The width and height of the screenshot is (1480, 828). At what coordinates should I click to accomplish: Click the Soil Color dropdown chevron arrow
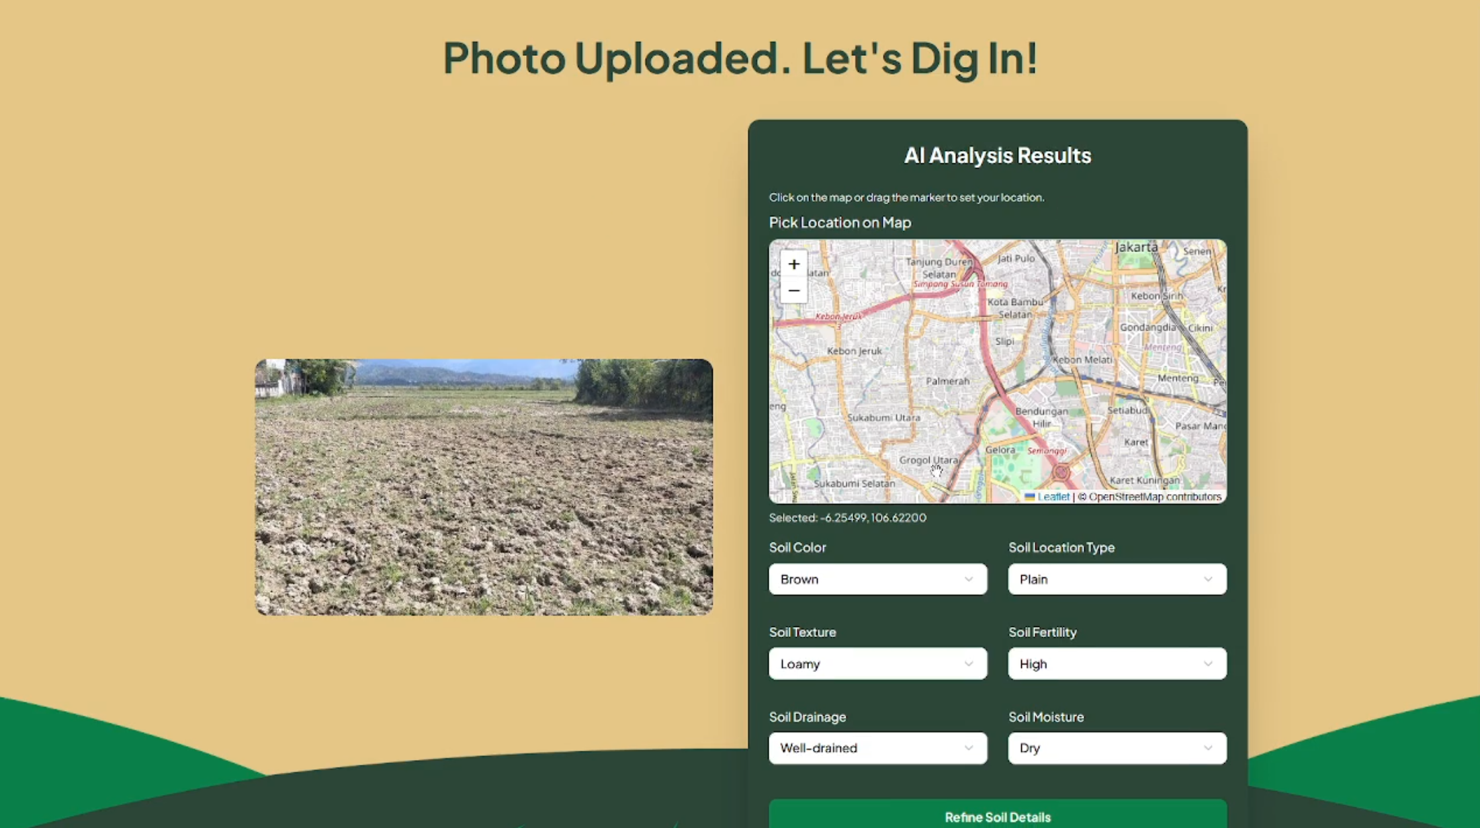click(968, 579)
